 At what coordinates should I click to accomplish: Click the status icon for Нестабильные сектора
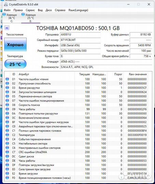(x=7, y=143)
